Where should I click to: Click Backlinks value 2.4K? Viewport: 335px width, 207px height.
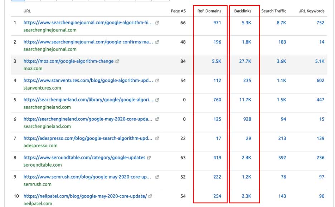247,158
